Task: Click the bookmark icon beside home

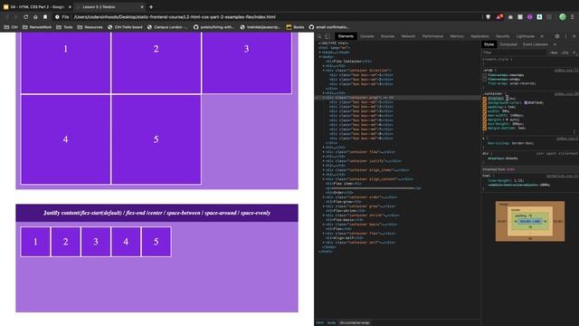Action: point(45,17)
